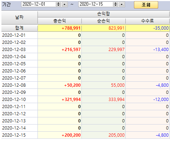The image size is (170, 142).
Task: Click the +200,200 total profit cell
Action: [60, 135]
